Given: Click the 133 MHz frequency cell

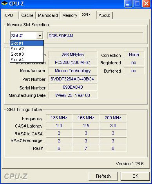Looking at the screenshot, I should [x=59, y=118].
